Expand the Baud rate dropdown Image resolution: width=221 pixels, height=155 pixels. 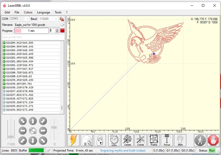pos(57,19)
